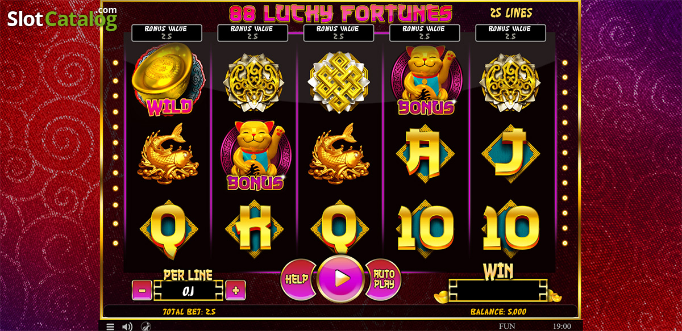The image size is (682, 331).
Task: Decrease per line bet with minus
Action: 142,290
